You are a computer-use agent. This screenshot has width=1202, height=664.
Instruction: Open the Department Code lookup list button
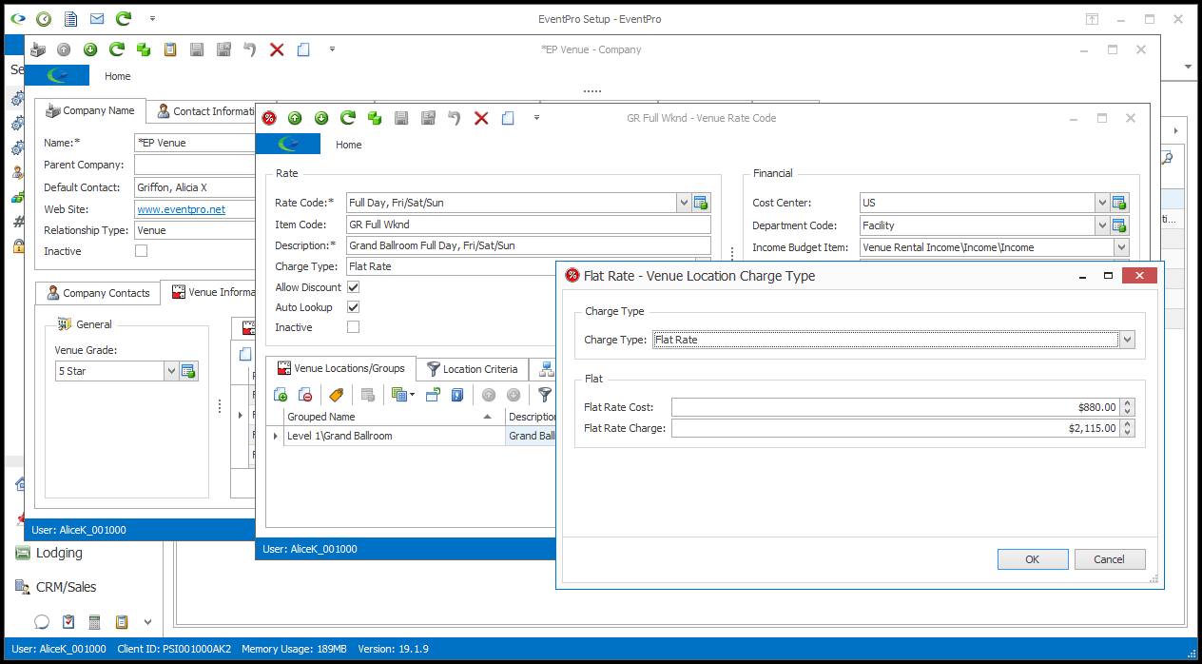(1119, 225)
